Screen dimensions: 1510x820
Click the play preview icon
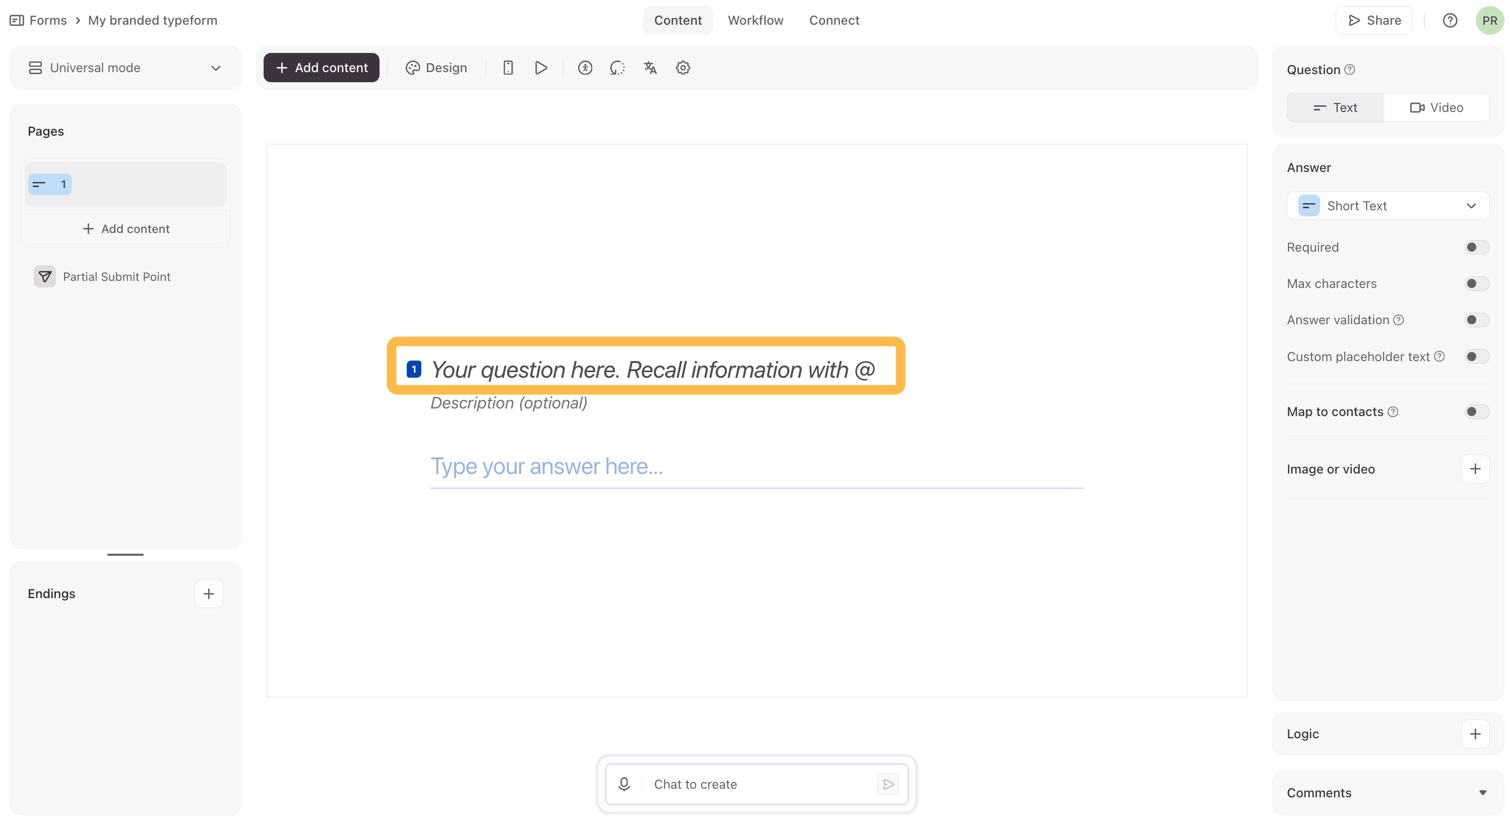click(x=541, y=68)
